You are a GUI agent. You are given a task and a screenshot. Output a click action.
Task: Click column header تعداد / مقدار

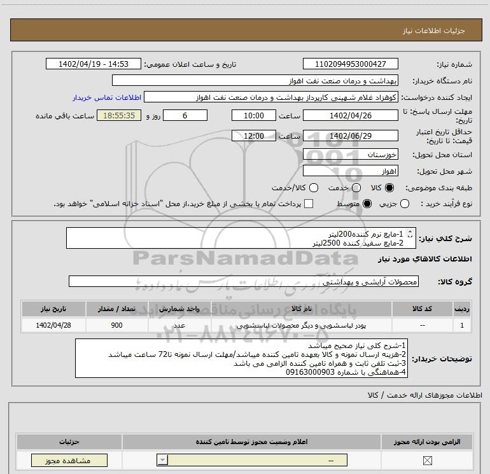[x=116, y=309]
